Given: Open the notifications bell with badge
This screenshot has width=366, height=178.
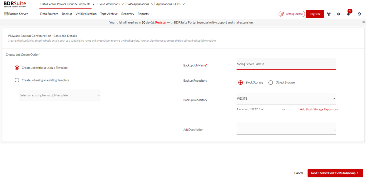Looking at the screenshot, I should click(348, 14).
